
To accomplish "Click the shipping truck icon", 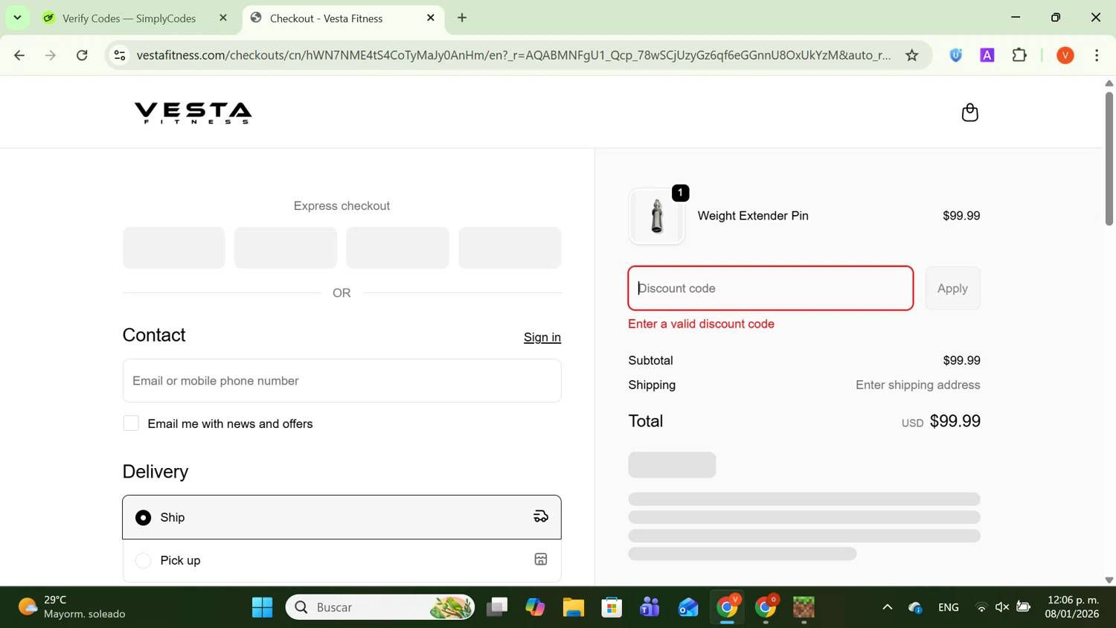I will 541,516.
